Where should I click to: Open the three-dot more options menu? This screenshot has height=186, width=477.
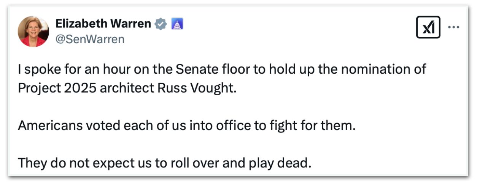click(x=454, y=27)
